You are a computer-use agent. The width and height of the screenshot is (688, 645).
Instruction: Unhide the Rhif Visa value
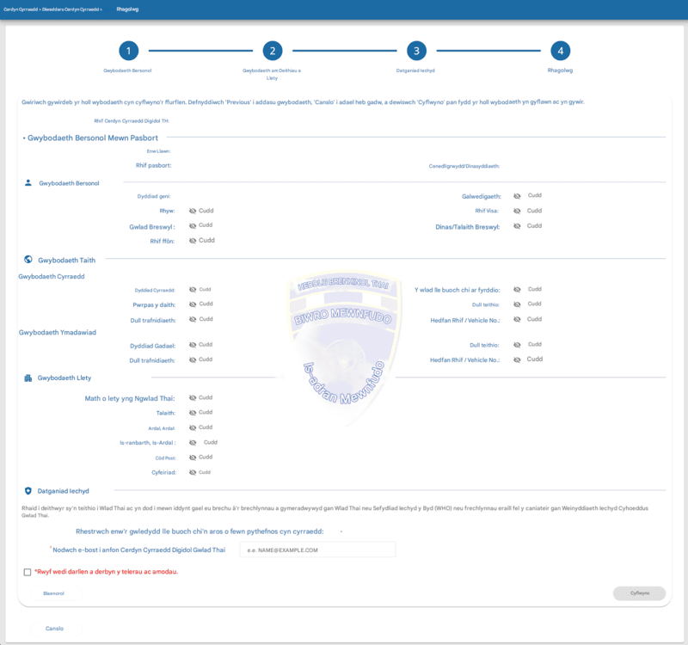518,211
